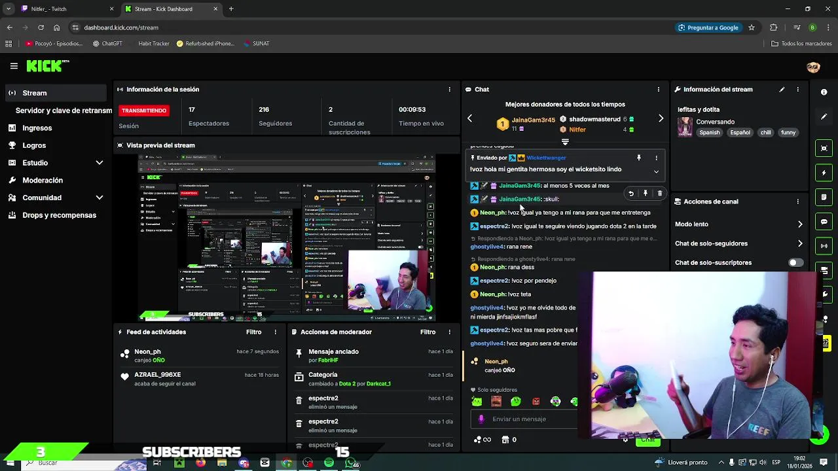Click the purple microphone icon in the message box

pos(481,419)
